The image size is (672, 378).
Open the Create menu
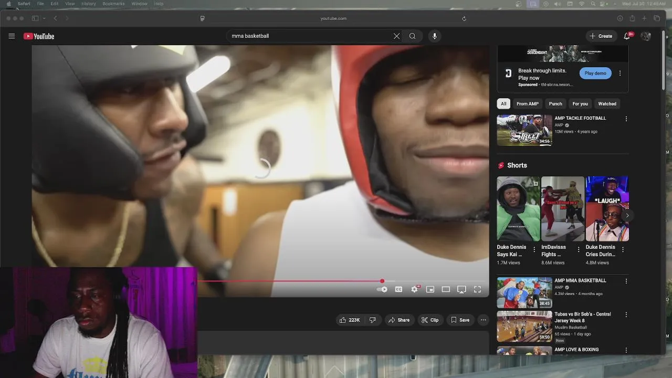point(601,36)
